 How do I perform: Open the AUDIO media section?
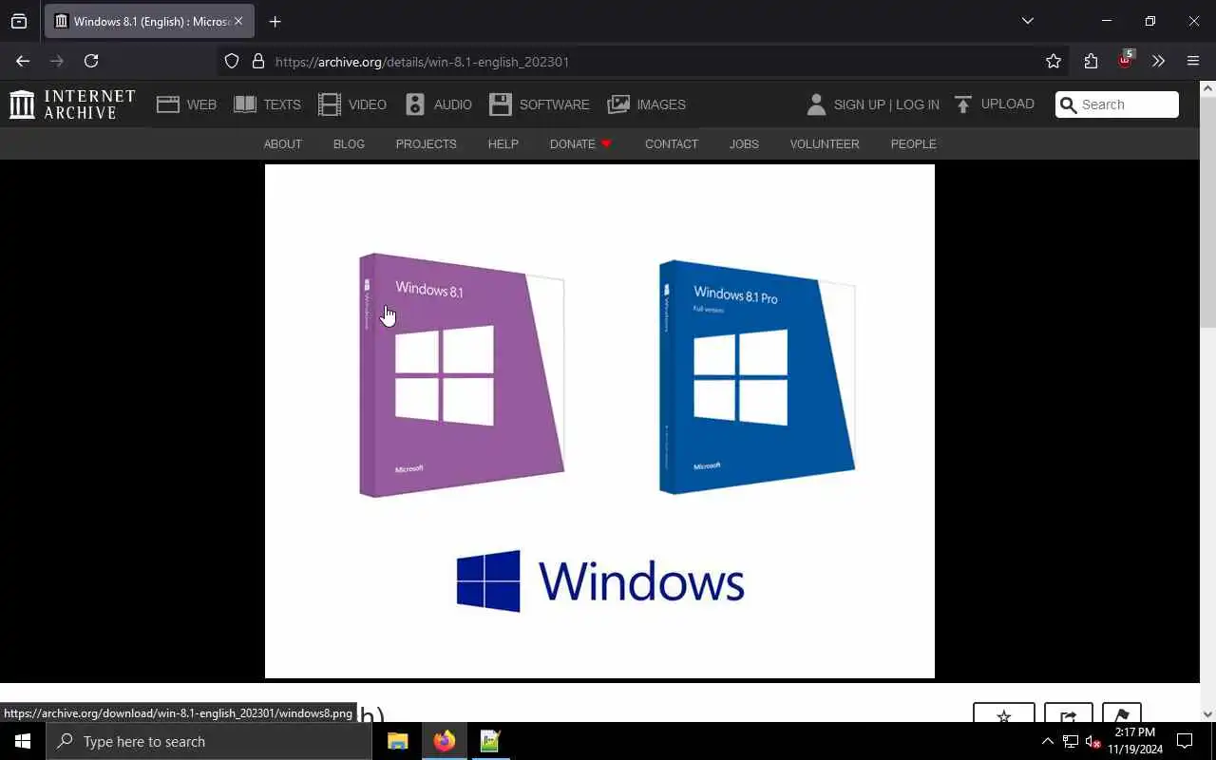439,104
